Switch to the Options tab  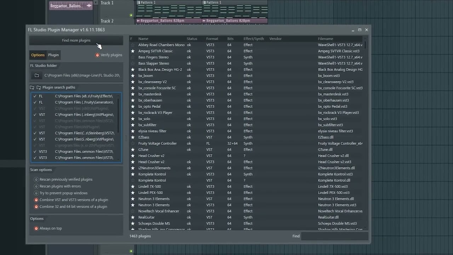click(x=38, y=55)
